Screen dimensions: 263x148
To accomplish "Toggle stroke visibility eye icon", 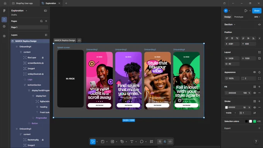I will click(x=254, y=107).
